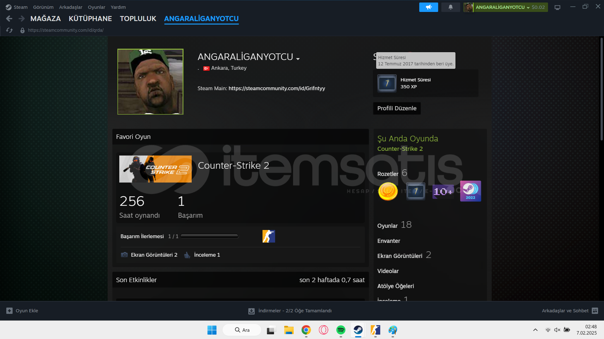604x339 pixels.
Task: Open the 10+ games collector badge
Action: pyautogui.click(x=443, y=191)
